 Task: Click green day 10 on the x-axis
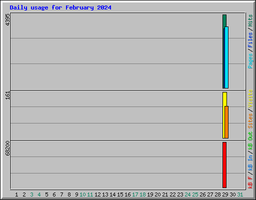click(82, 194)
